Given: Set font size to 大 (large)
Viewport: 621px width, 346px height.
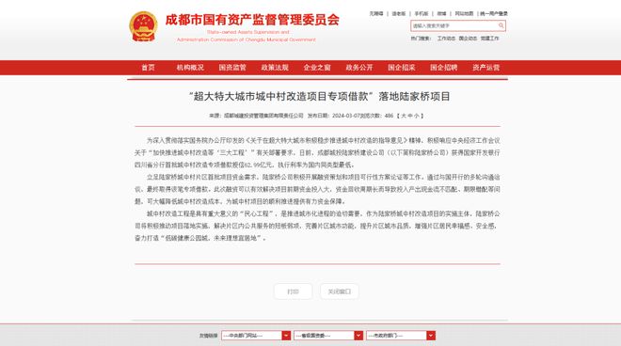Looking at the screenshot, I should (404, 116).
